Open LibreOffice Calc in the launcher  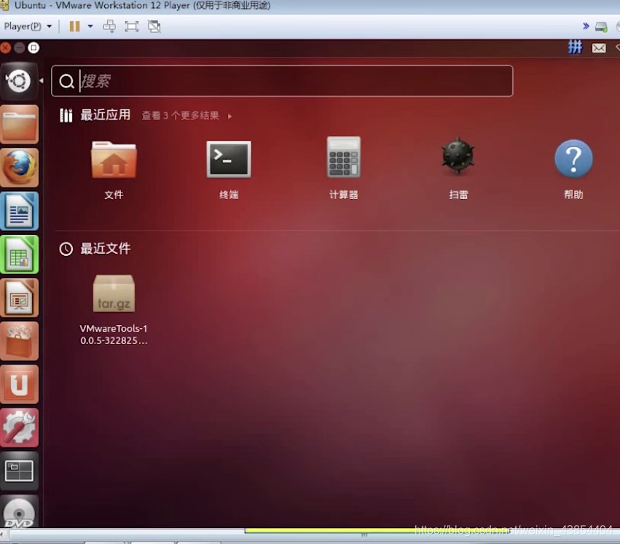click(x=20, y=254)
